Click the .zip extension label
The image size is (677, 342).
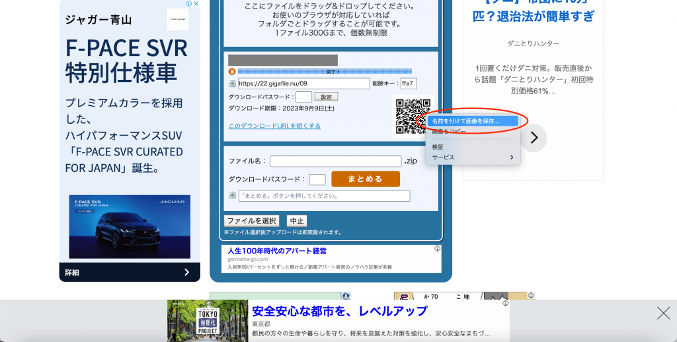coord(411,161)
